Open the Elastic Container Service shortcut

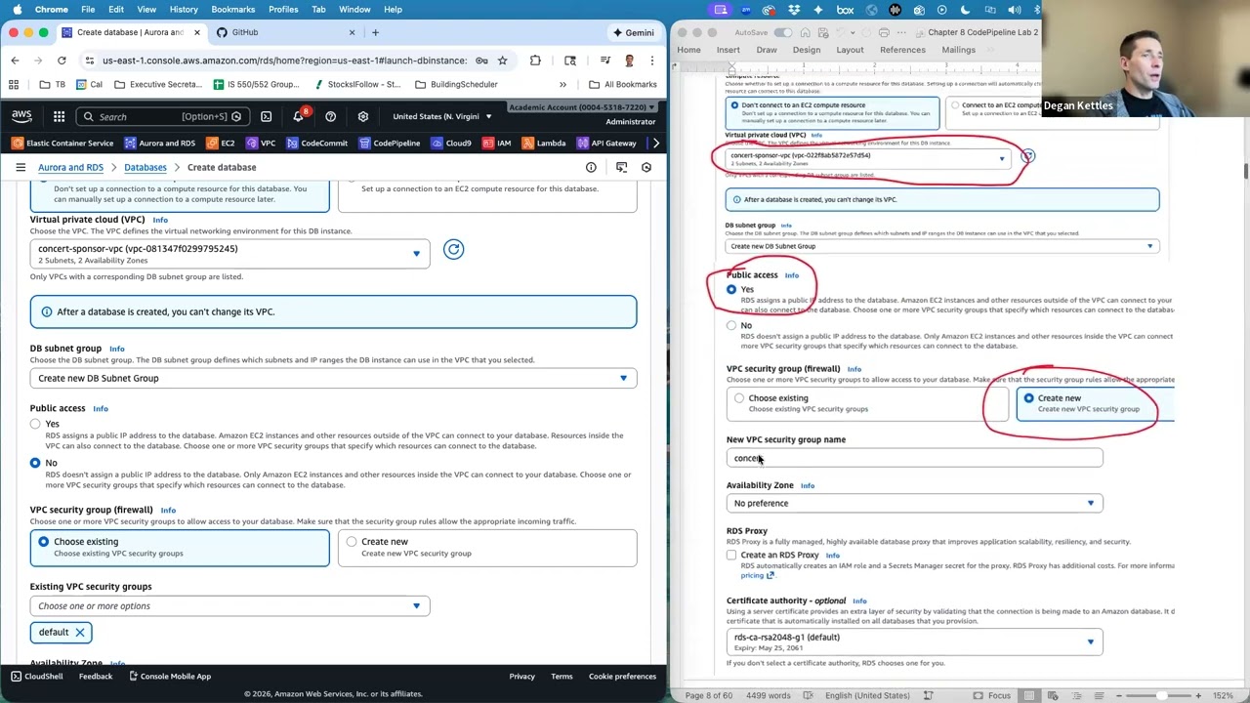coord(62,143)
